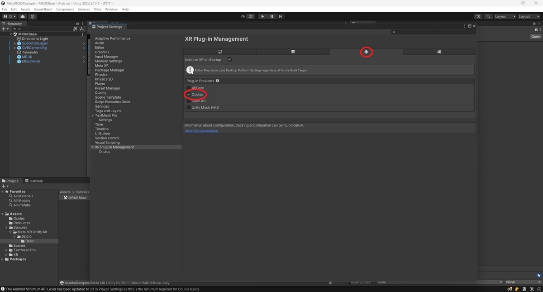
Task: Open MRUK prefab via right chevron
Action: click(84, 57)
